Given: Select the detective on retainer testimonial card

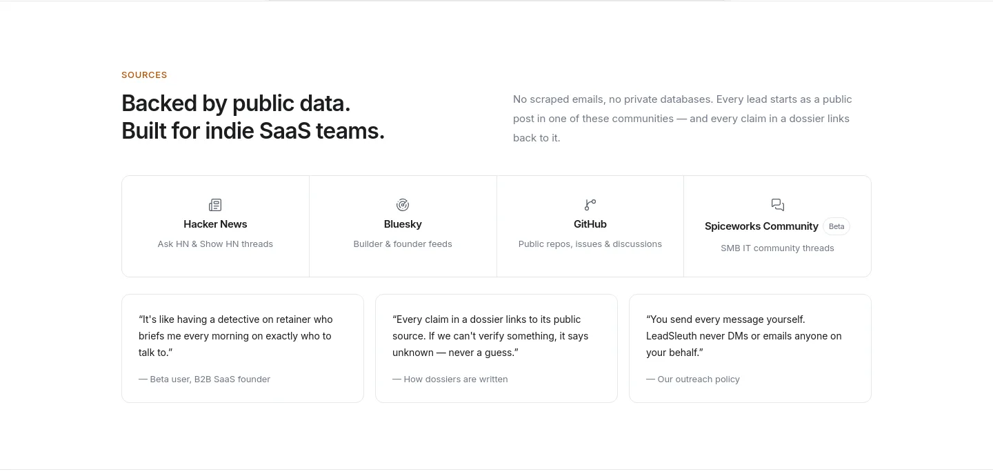Looking at the screenshot, I should pyautogui.click(x=243, y=348).
